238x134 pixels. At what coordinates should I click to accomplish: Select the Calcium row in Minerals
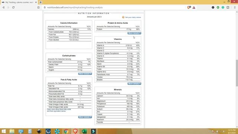(x=118, y=96)
